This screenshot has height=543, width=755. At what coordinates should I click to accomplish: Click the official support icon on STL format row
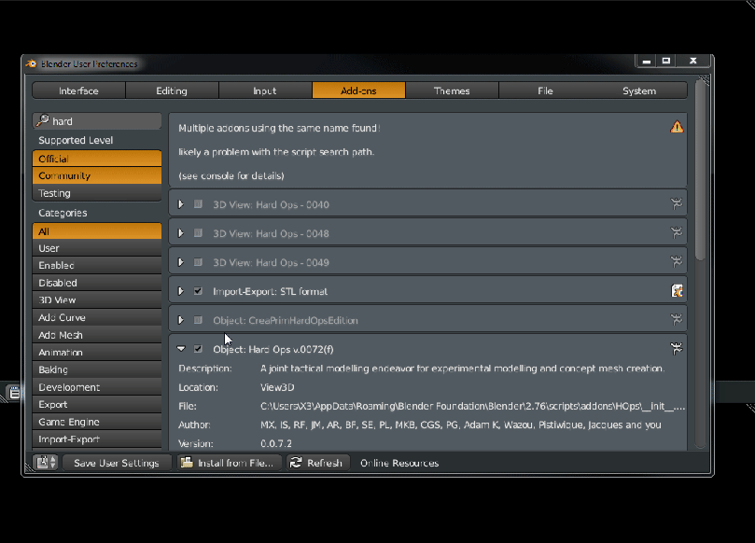tap(677, 291)
